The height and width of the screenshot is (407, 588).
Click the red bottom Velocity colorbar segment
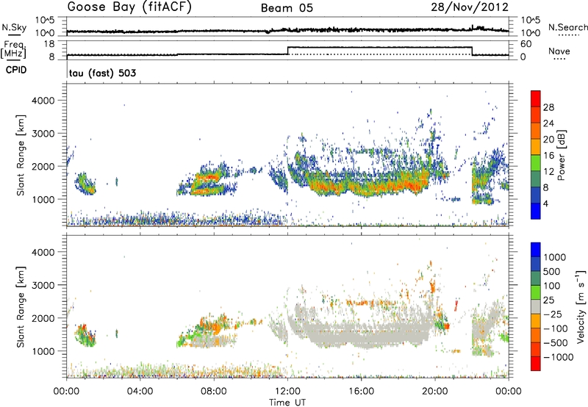[536, 364]
